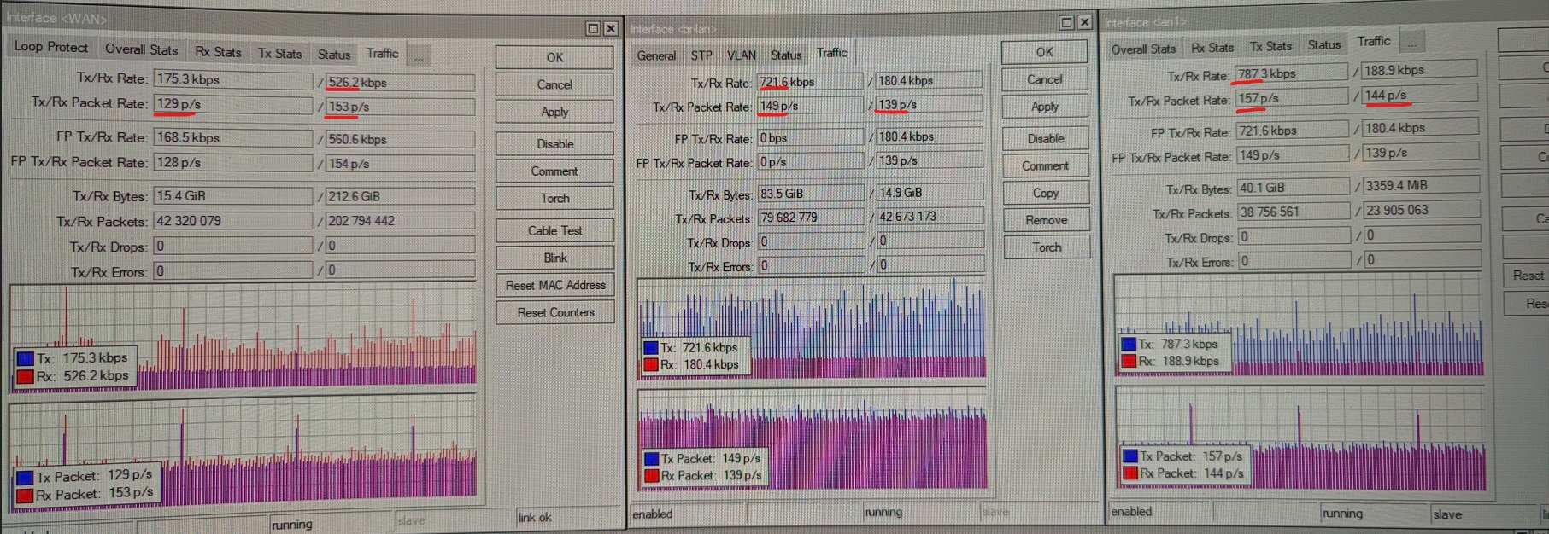The width and height of the screenshot is (1549, 534).
Task: Click Apply in the WAN window
Action: (554, 112)
